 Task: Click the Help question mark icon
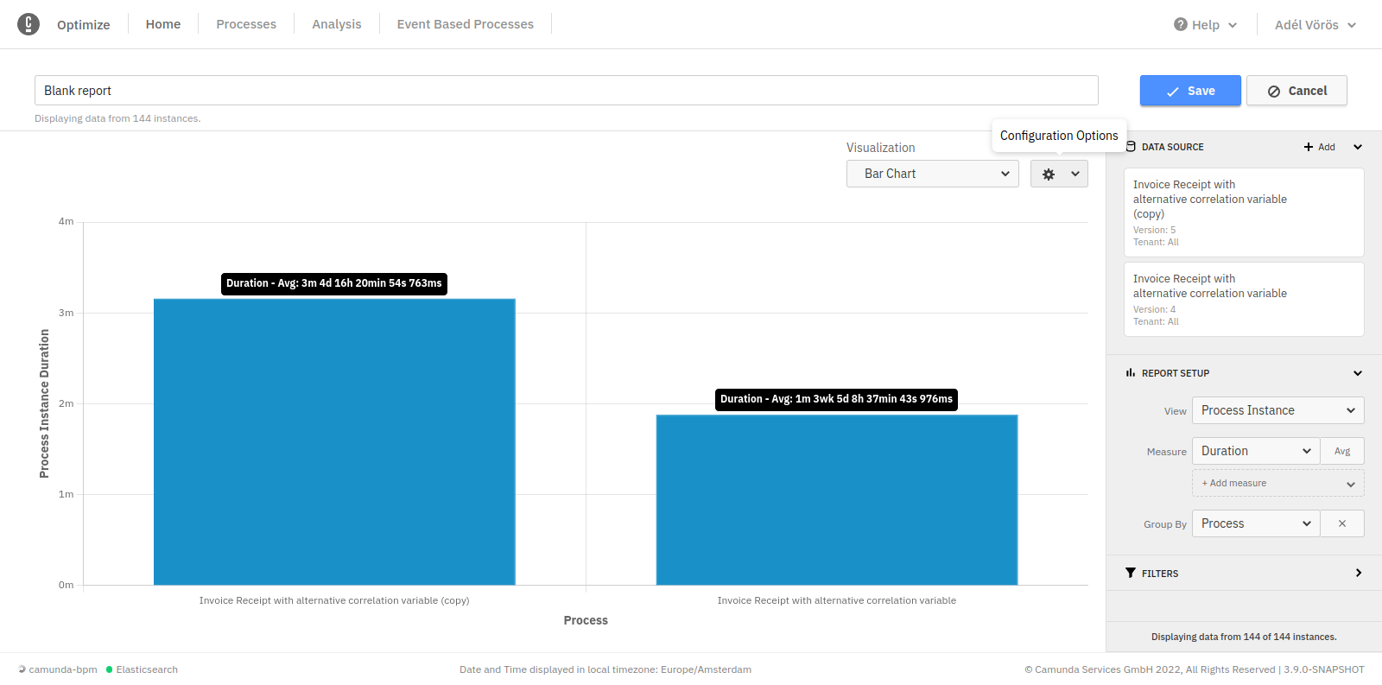[1180, 24]
